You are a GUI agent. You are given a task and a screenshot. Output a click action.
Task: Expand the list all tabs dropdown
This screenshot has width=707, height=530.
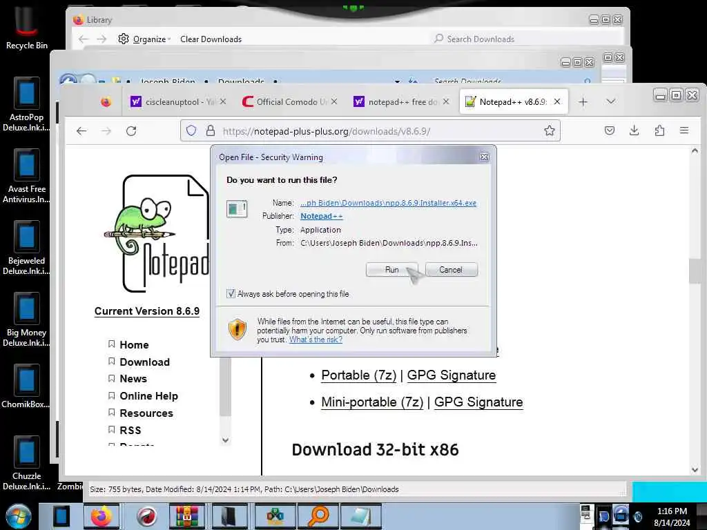coord(611,101)
